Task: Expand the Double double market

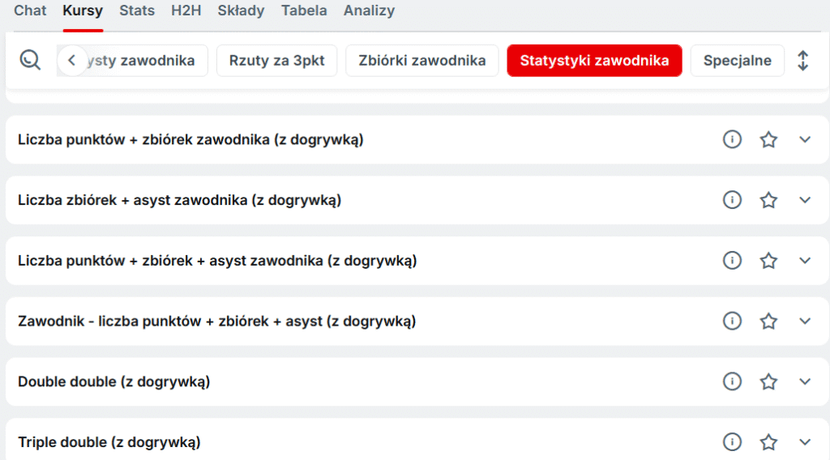Action: tap(805, 381)
